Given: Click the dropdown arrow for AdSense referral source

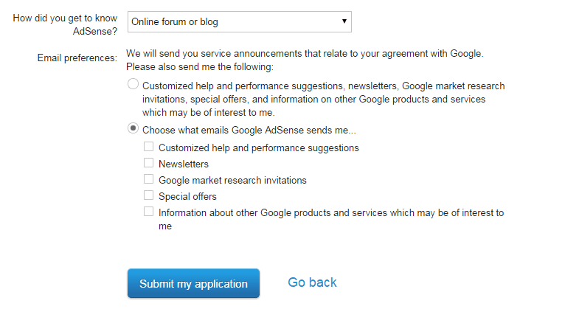Looking at the screenshot, I should click(x=344, y=21).
